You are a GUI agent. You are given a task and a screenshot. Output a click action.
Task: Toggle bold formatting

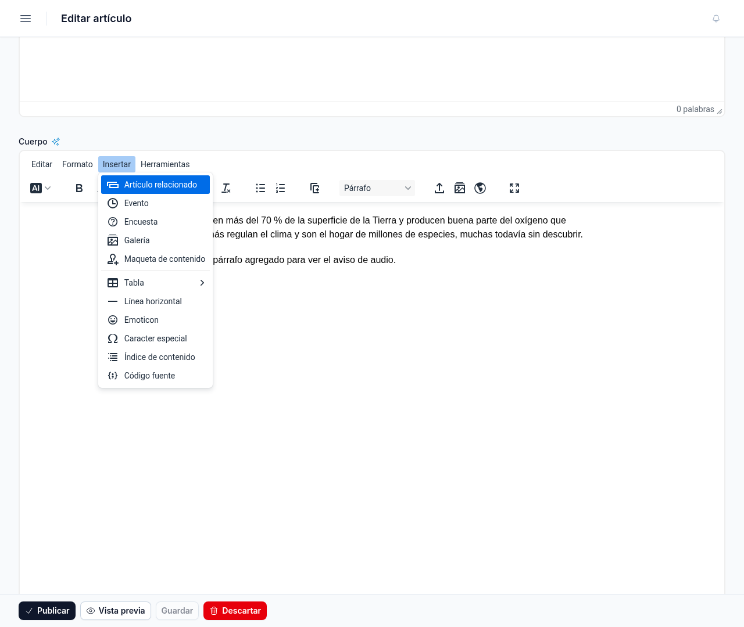(x=79, y=188)
